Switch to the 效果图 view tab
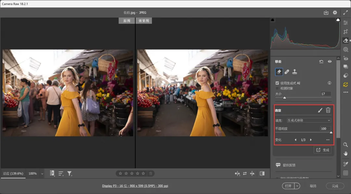Viewport: 351px width, 194px height. pos(144,21)
